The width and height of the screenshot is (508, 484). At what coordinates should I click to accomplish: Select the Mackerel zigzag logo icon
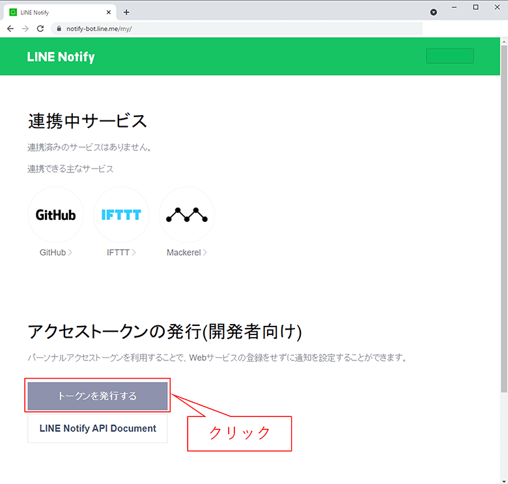pyautogui.click(x=187, y=215)
